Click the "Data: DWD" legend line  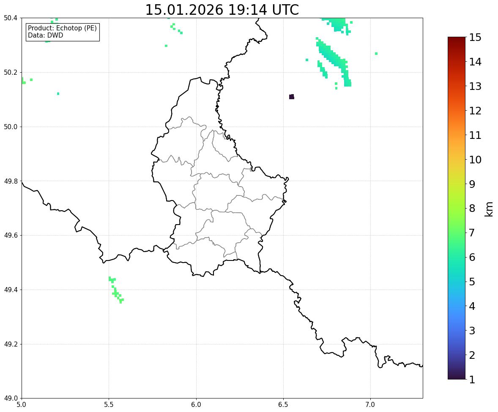[x=45, y=35]
